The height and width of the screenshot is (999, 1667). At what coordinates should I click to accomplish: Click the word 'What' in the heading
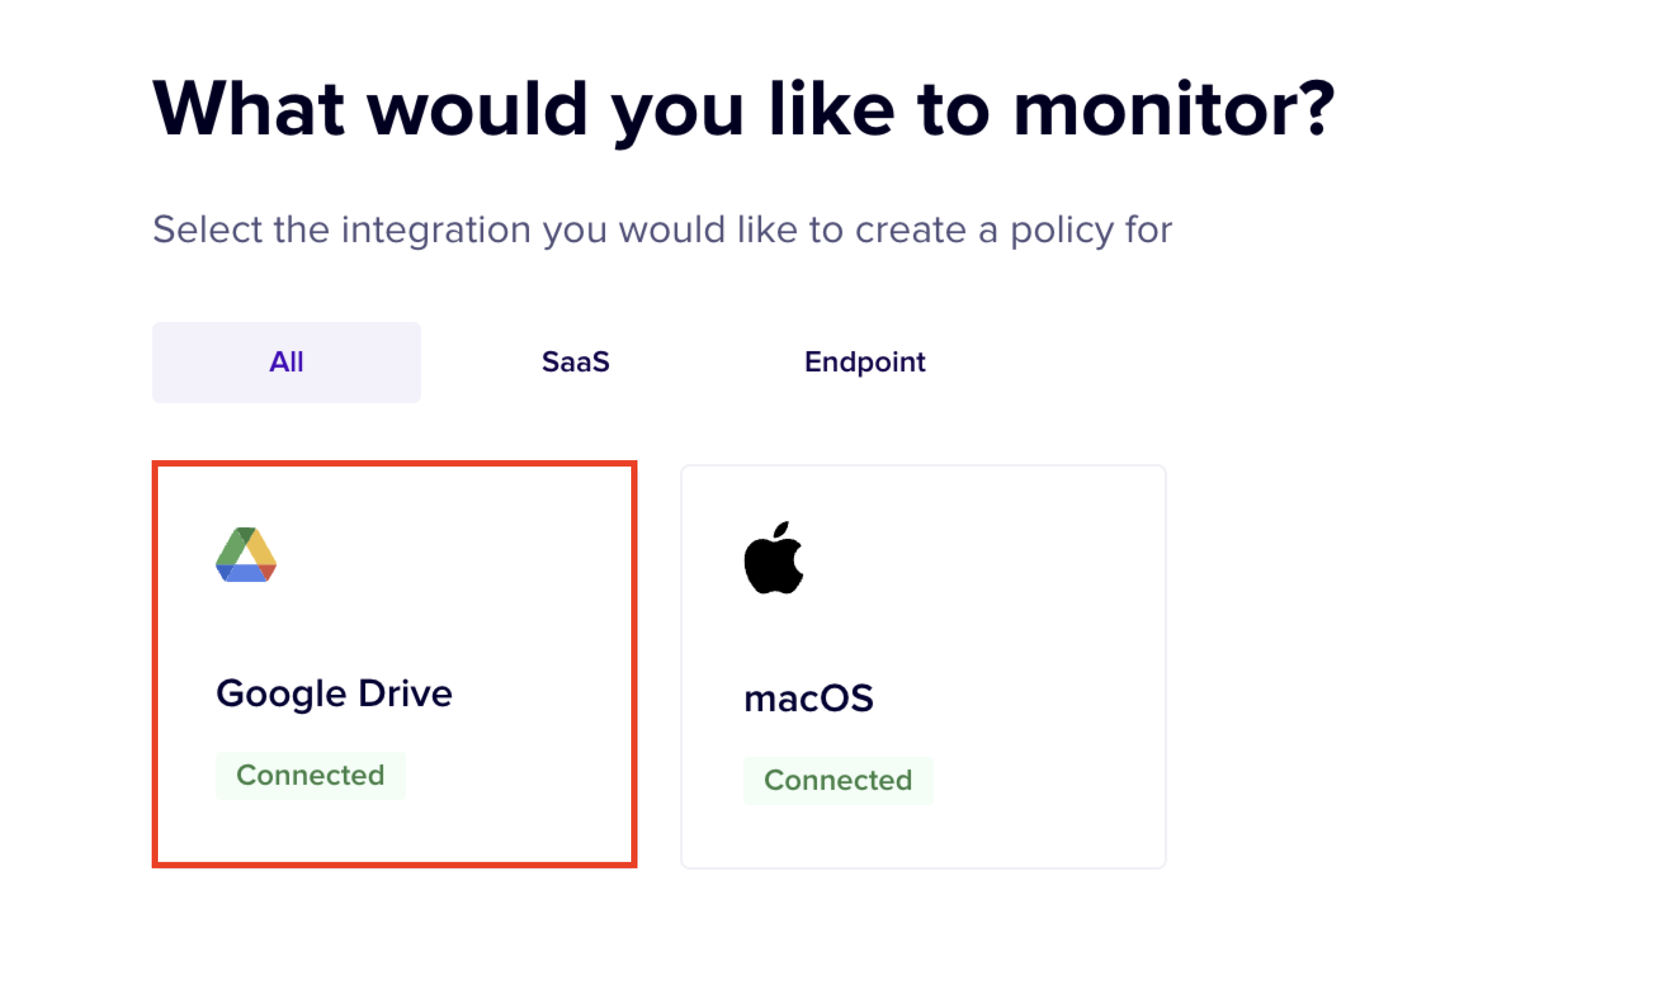pyautogui.click(x=249, y=110)
